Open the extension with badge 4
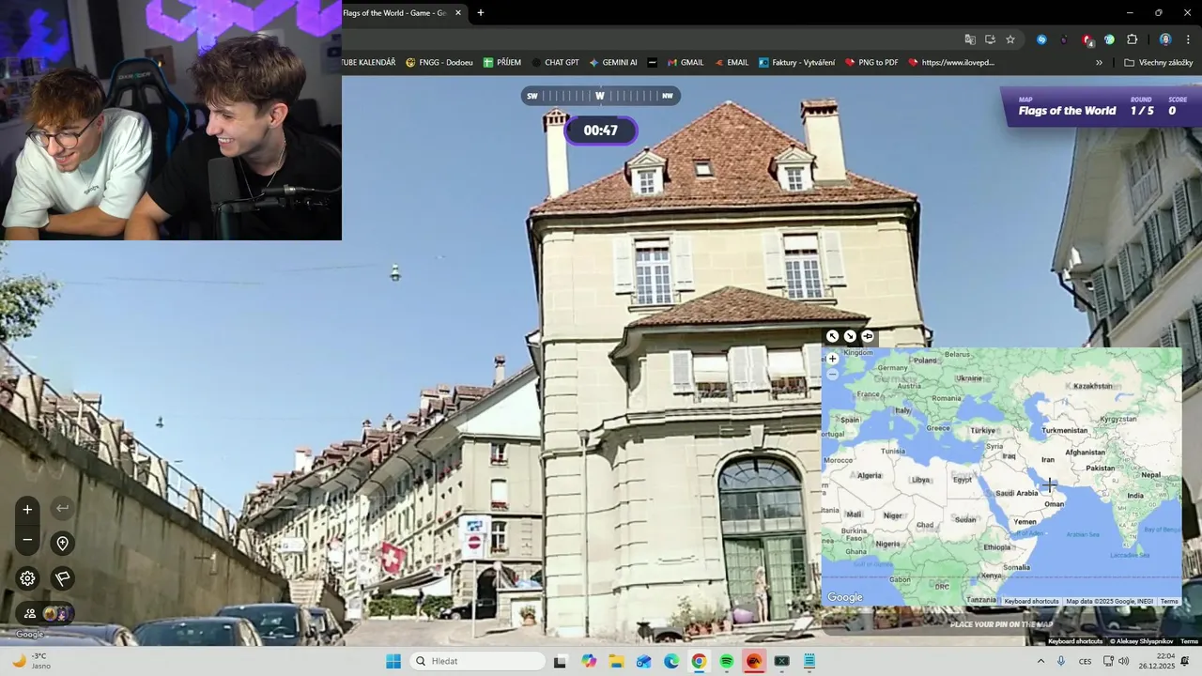The image size is (1202, 676). [1086, 39]
